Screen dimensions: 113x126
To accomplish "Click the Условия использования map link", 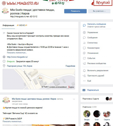I will [x=58, y=87].
